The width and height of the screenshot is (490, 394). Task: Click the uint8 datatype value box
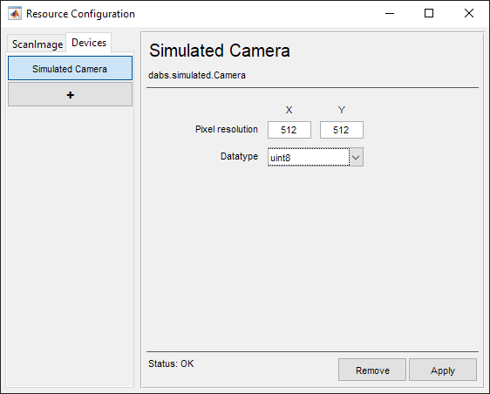tap(309, 157)
